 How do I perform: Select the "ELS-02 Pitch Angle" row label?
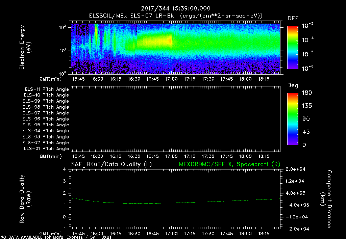pyautogui.click(x=46, y=143)
